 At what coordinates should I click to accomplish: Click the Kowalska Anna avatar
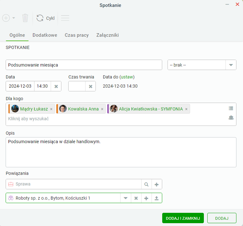click(x=63, y=109)
